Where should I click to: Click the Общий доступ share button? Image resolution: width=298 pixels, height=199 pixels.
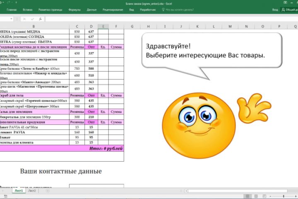(290, 10)
